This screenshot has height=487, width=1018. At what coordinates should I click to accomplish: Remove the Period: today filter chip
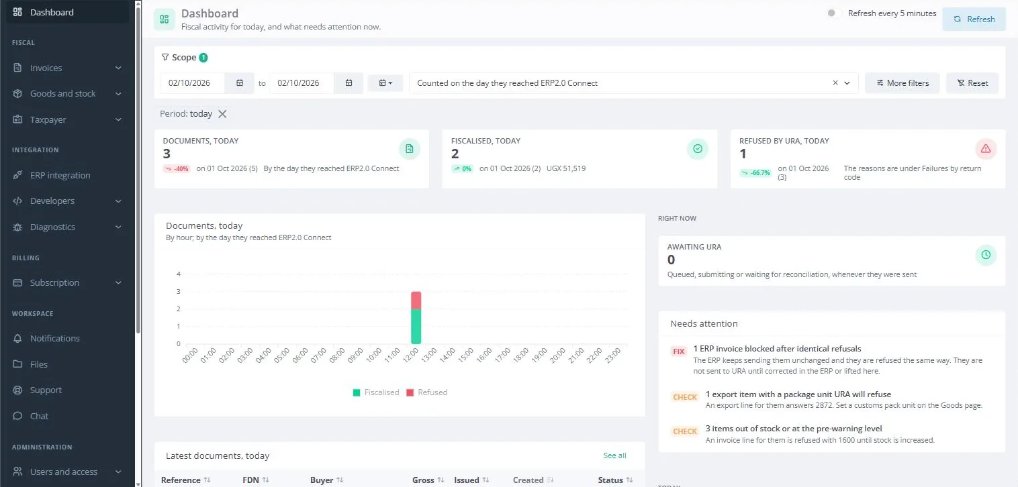(222, 114)
